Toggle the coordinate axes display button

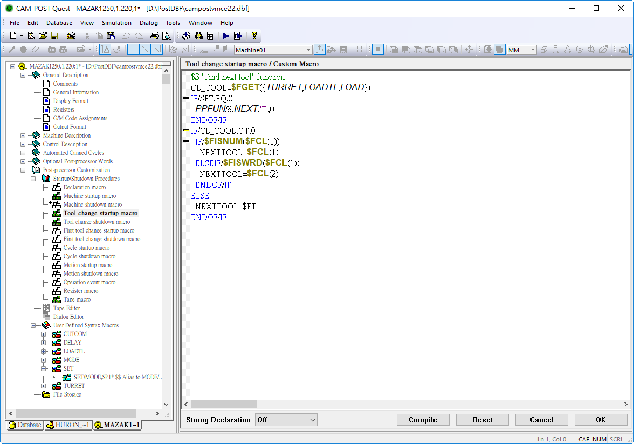pos(320,50)
